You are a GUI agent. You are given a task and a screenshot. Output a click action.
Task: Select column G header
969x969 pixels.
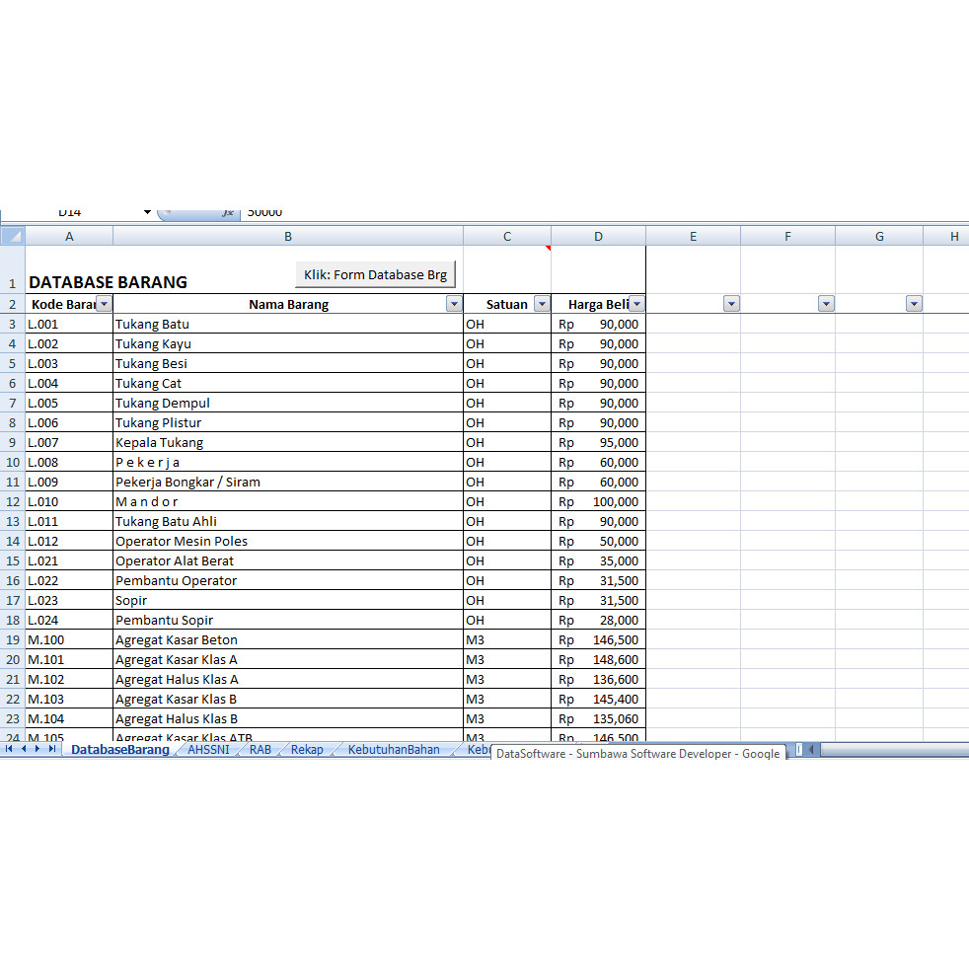coord(879,236)
